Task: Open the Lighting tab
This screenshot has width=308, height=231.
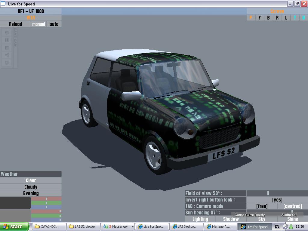Action: click(x=200, y=219)
